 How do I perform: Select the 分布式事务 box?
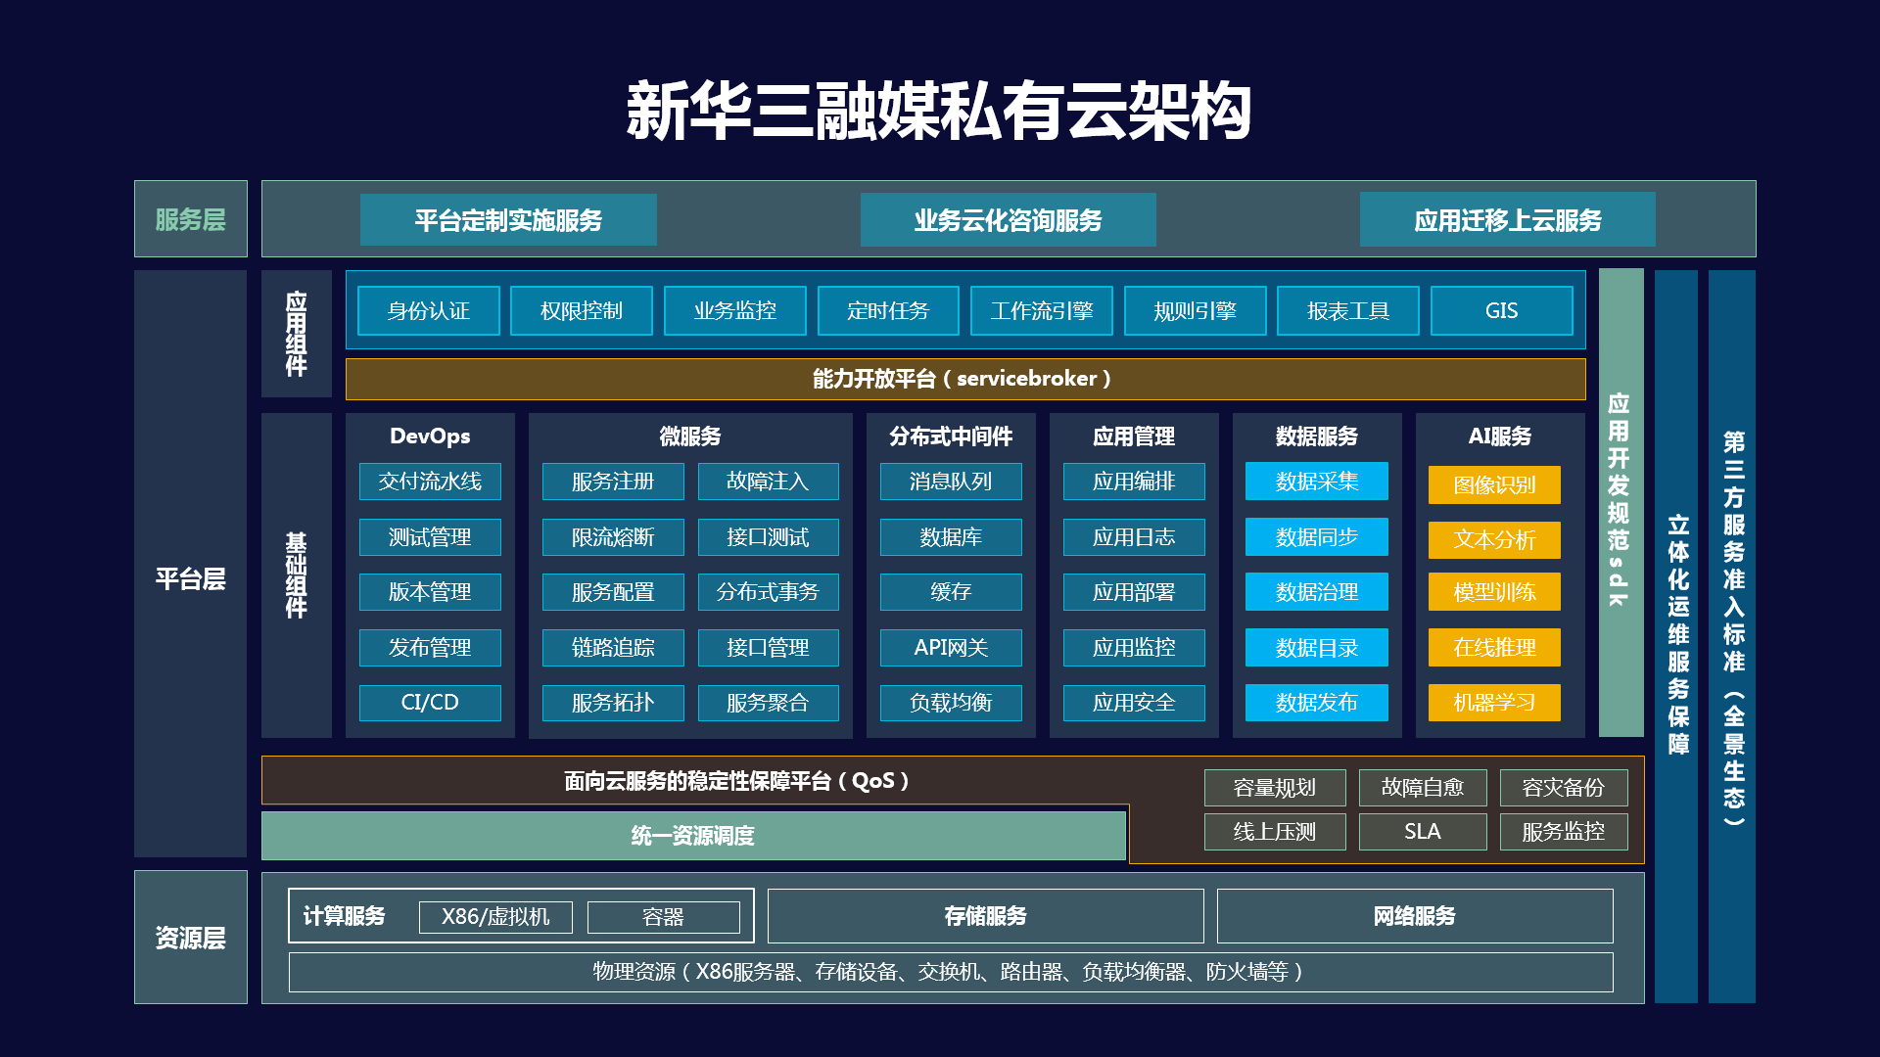click(768, 592)
